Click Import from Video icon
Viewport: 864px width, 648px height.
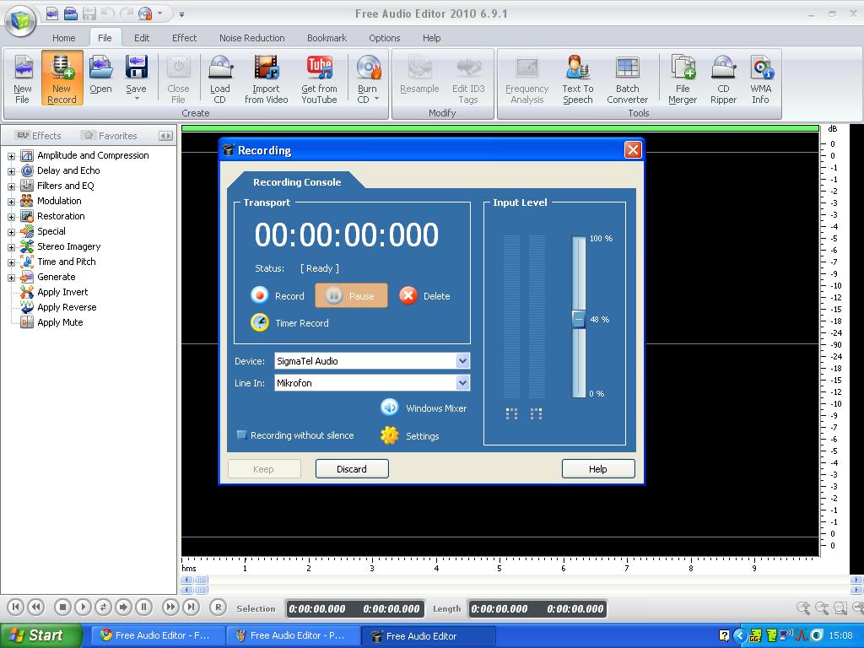(x=266, y=67)
